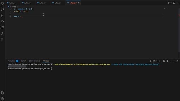Image resolution: width=180 pixels, height=101 pixels.
Task: Switch to the 3_fun.py tab
Action: coord(42,3)
